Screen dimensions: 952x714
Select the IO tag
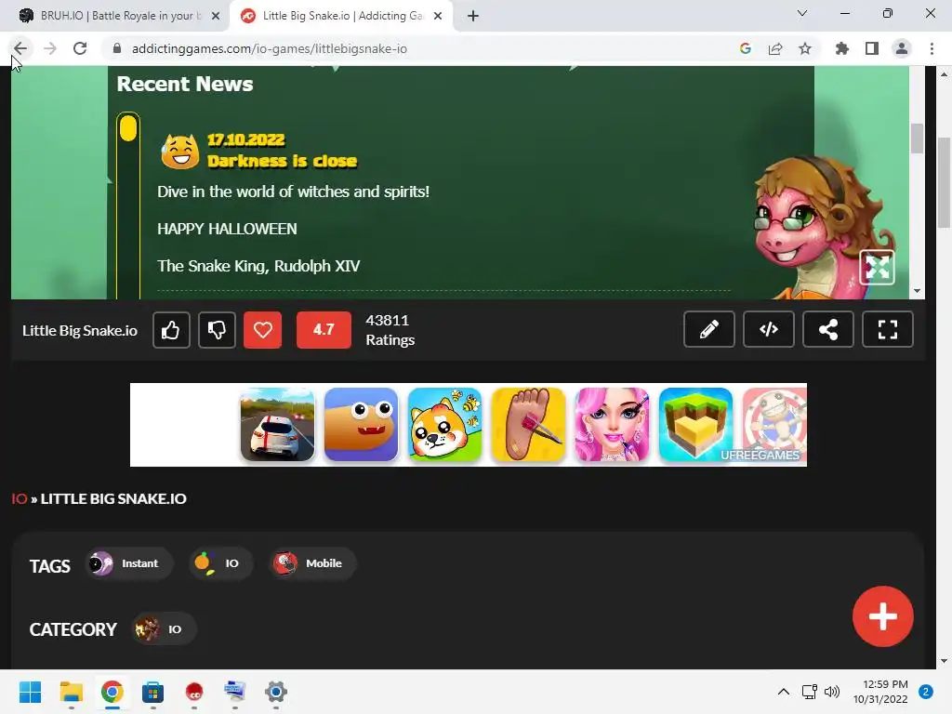[x=220, y=563]
